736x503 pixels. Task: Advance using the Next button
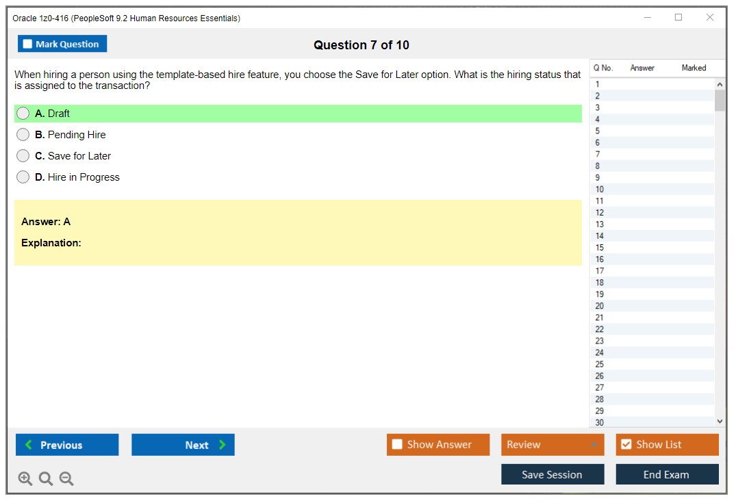[183, 444]
